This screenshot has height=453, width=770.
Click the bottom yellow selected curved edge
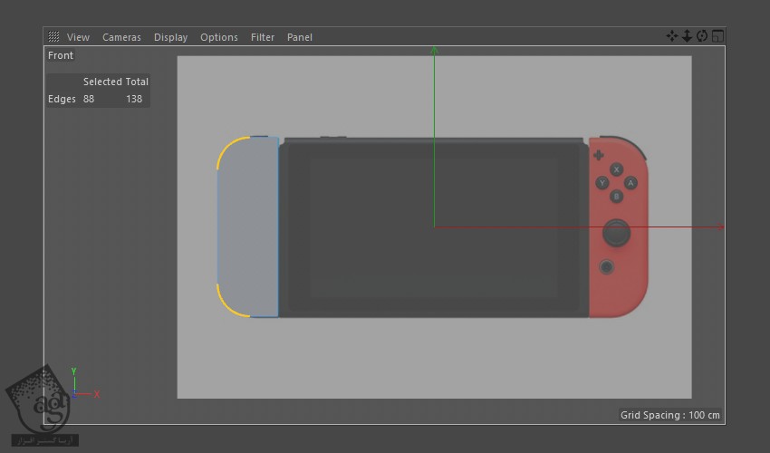point(226,306)
